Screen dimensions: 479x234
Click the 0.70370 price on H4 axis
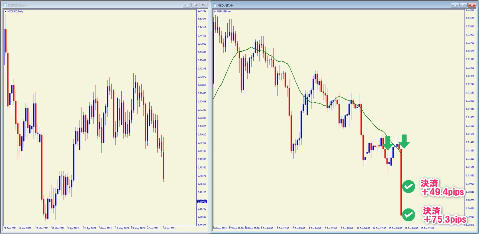click(x=470, y=225)
